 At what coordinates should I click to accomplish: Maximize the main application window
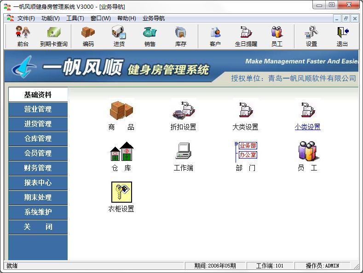pos(332,5)
